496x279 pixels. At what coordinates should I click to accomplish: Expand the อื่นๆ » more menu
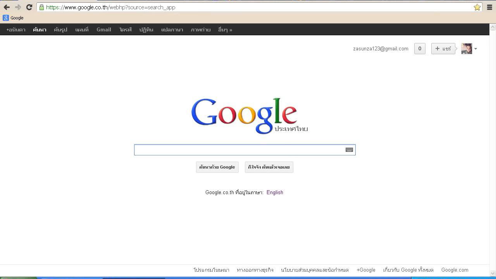(225, 29)
